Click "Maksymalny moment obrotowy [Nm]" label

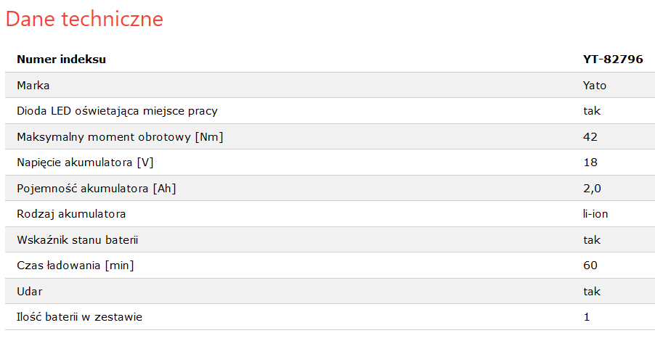pos(120,137)
